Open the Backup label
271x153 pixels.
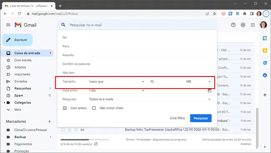(20, 137)
